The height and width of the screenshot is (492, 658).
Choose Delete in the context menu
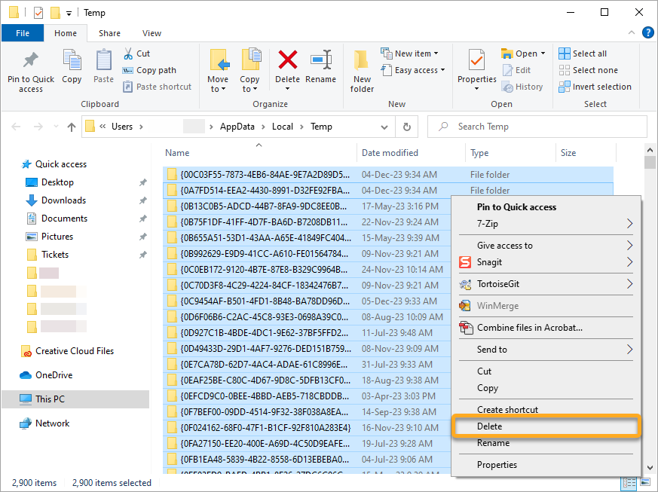[x=490, y=426]
